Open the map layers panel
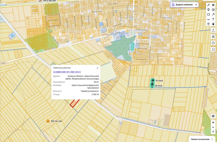 (213, 37)
